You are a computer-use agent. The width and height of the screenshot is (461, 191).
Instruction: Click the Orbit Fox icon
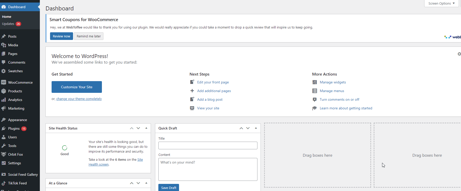point(4,154)
